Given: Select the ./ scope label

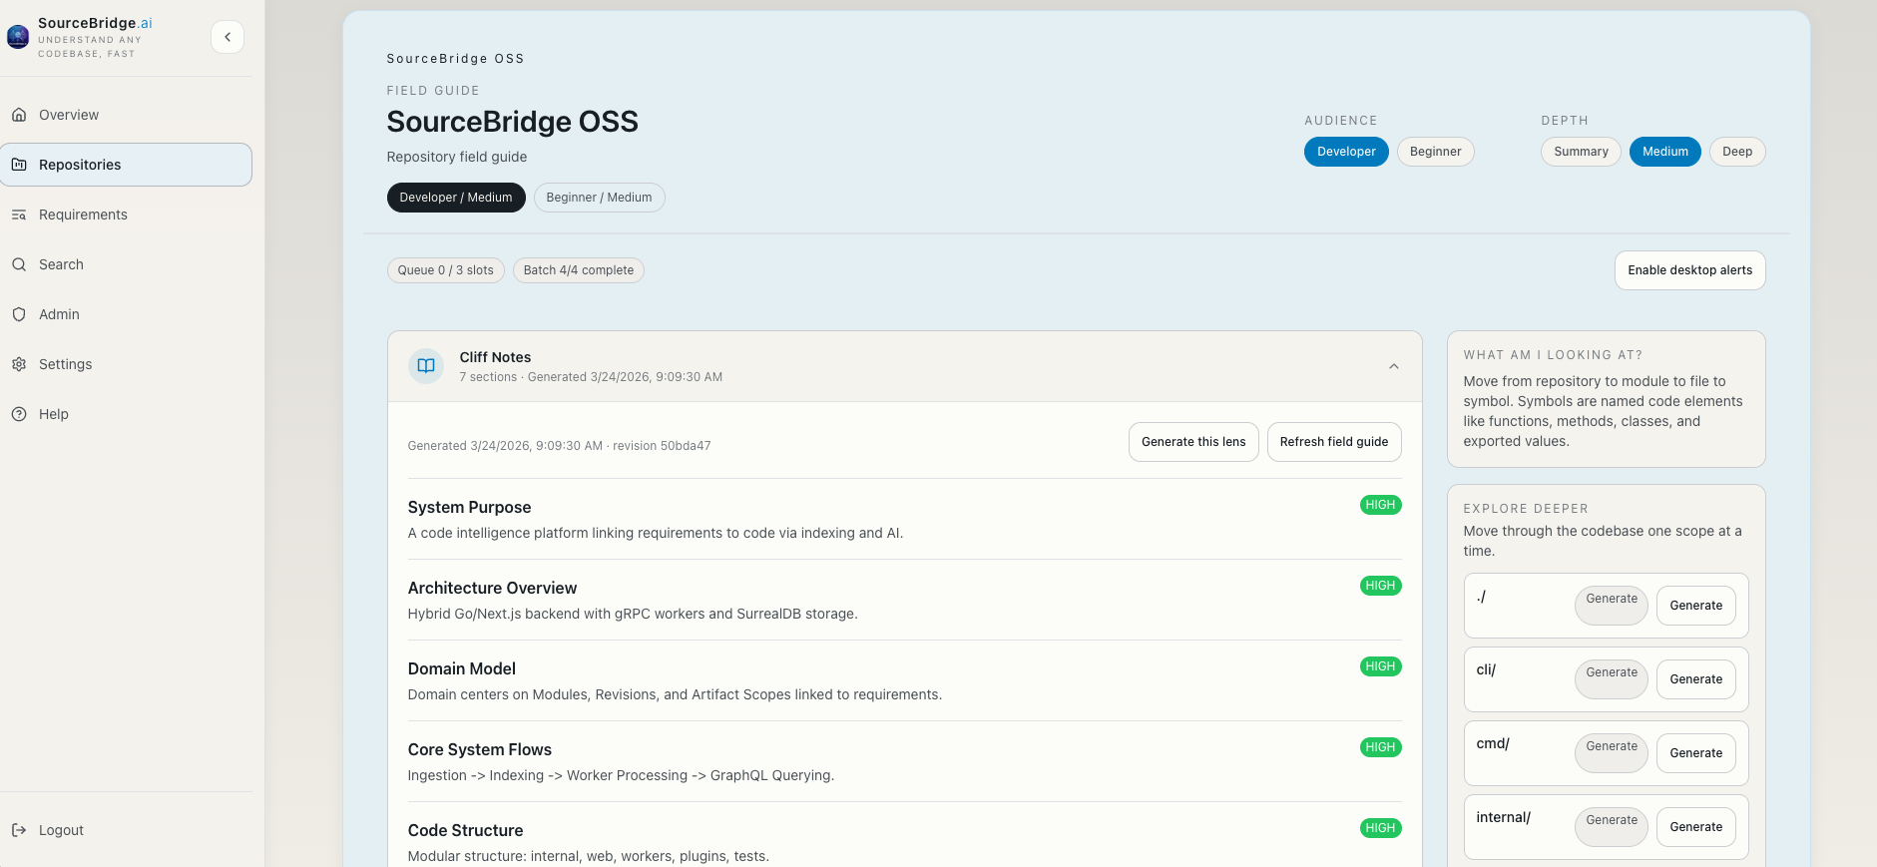Looking at the screenshot, I should (x=1481, y=597).
